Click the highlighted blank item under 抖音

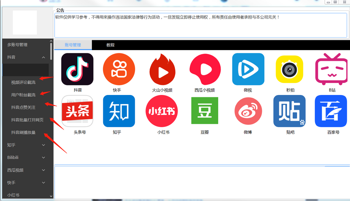pos(25,70)
